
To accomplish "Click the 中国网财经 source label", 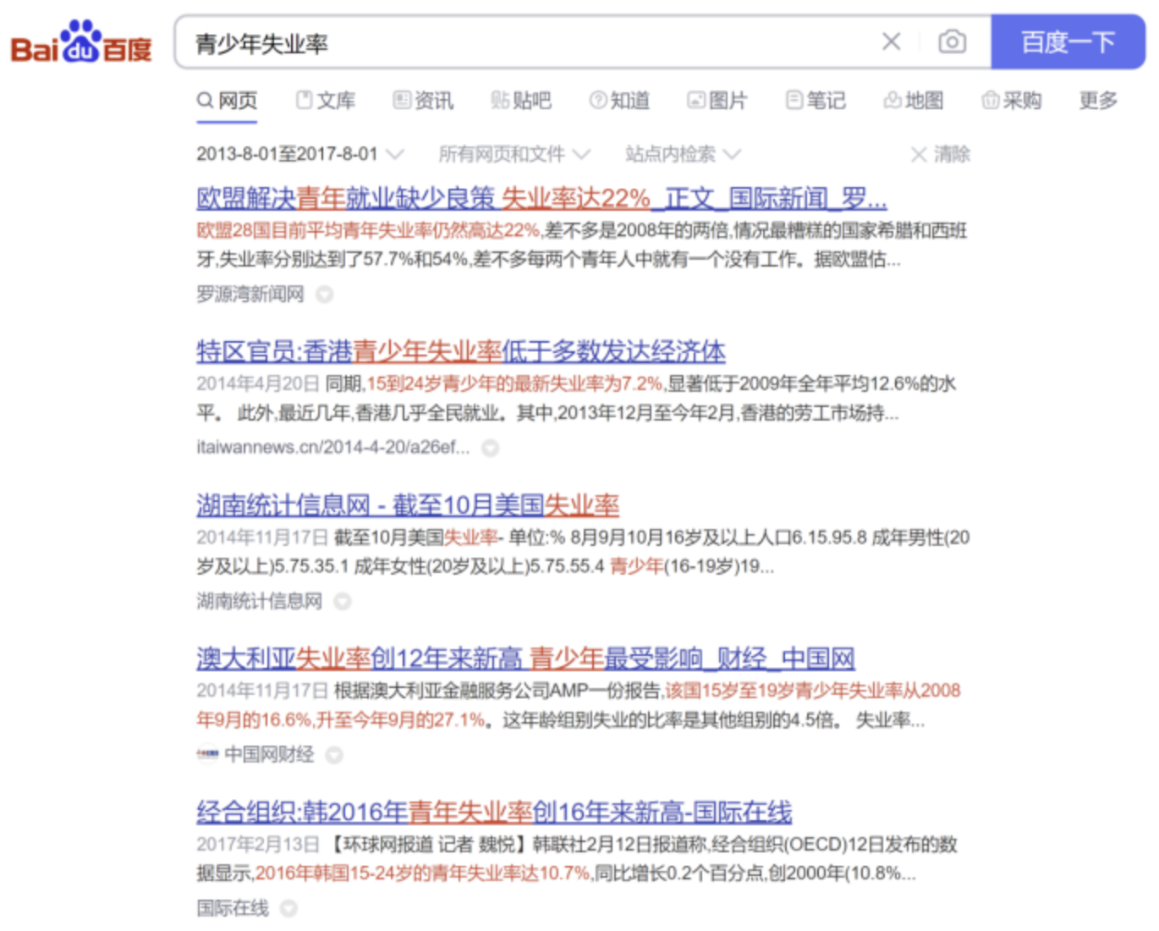I will (269, 754).
